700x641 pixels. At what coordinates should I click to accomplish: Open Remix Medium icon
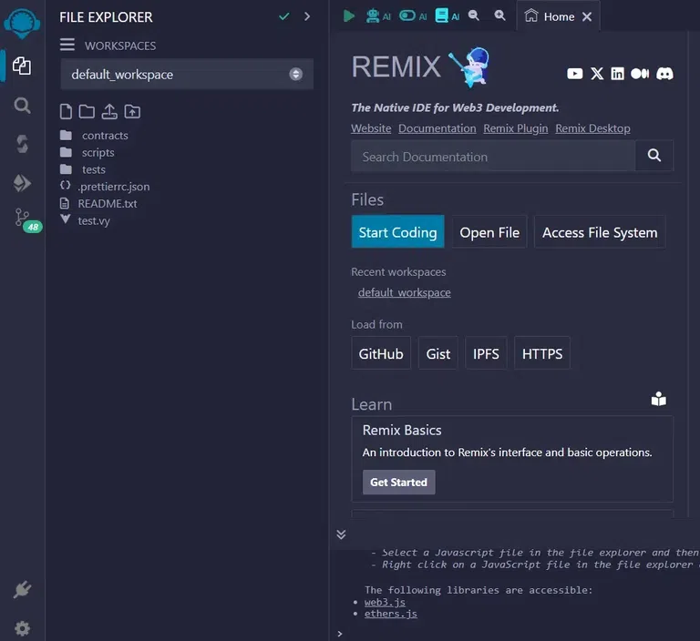point(640,74)
